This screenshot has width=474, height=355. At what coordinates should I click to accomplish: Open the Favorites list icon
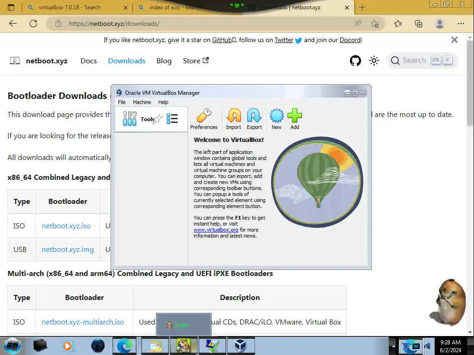[398, 24]
